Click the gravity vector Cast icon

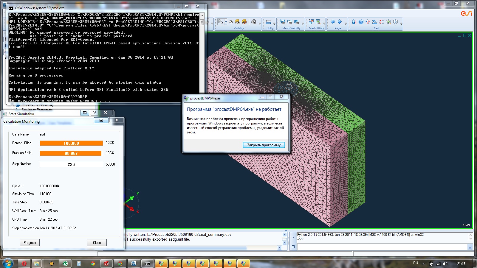pyautogui.click(x=354, y=22)
